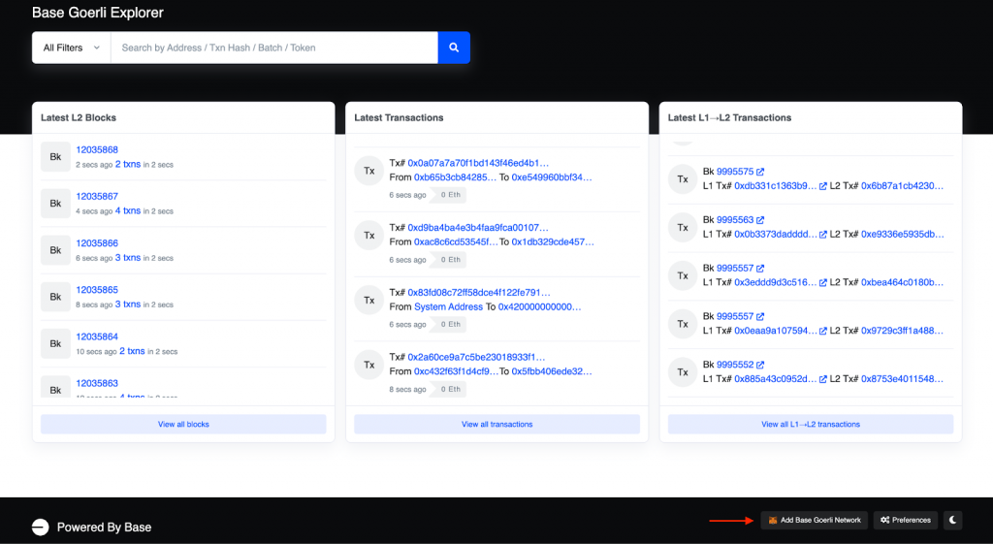Focus the Search by Address input field

[274, 48]
